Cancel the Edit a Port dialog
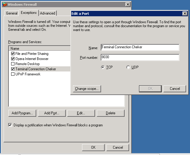This screenshot has width=190, height=155. click(175, 89)
